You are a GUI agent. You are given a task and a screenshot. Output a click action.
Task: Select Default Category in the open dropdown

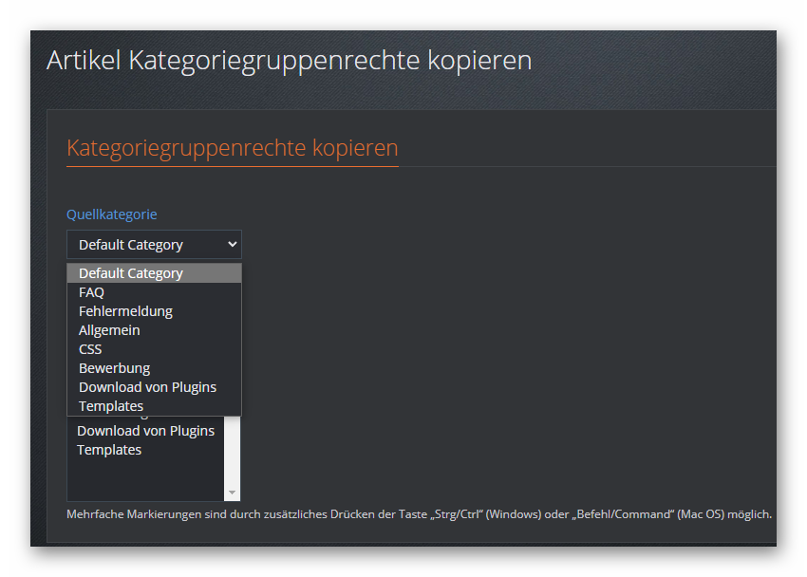tap(131, 273)
